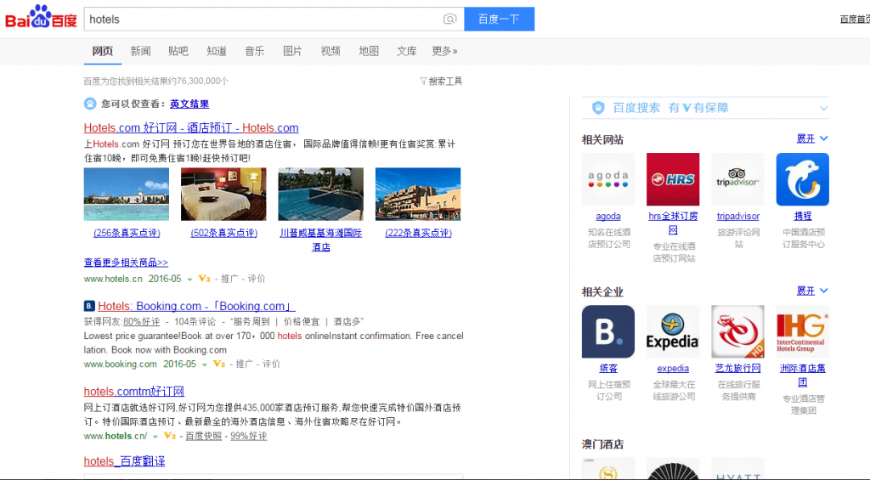The image size is (870, 480).
Task: Select the 网页 tab
Action: click(103, 51)
